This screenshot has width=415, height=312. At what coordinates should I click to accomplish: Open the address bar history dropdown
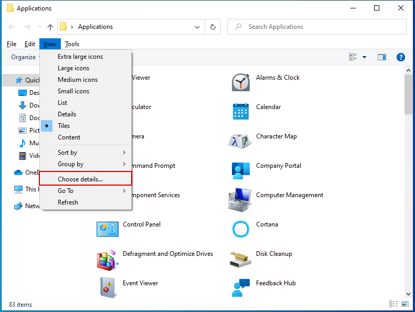(197, 27)
